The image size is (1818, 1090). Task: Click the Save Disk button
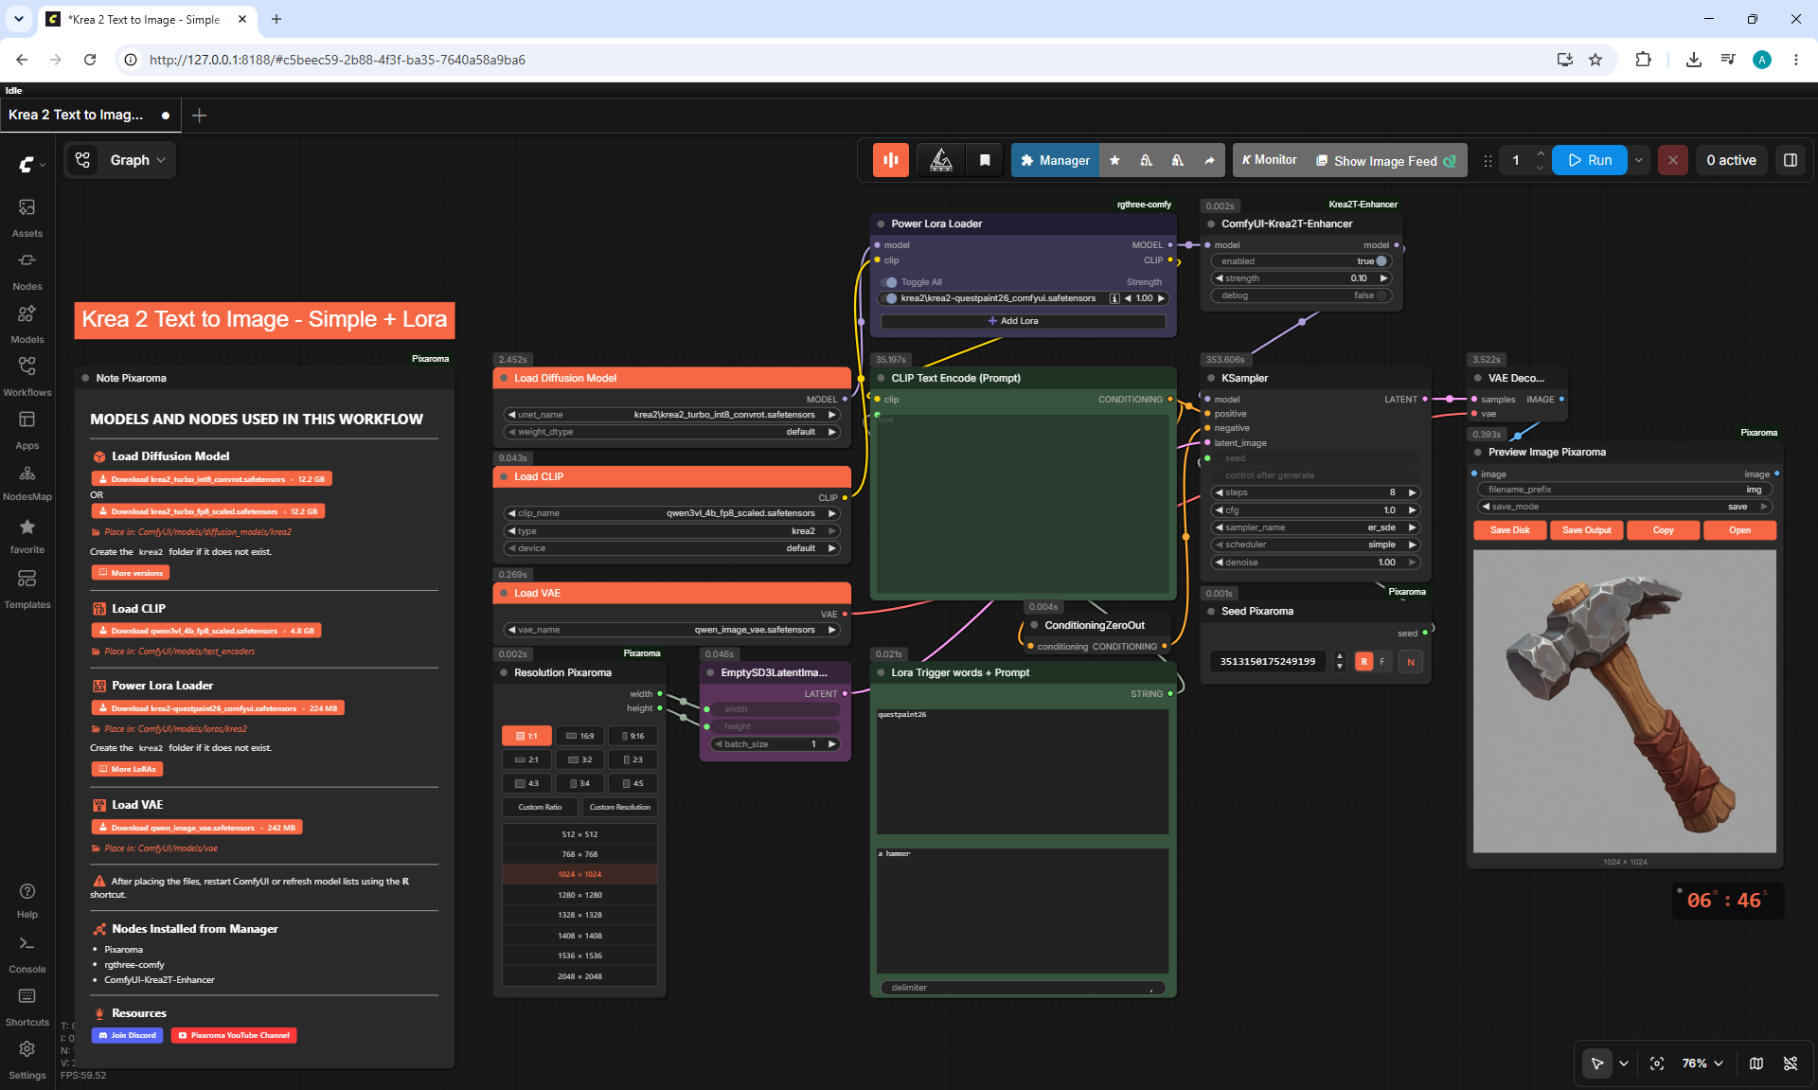1510,530
